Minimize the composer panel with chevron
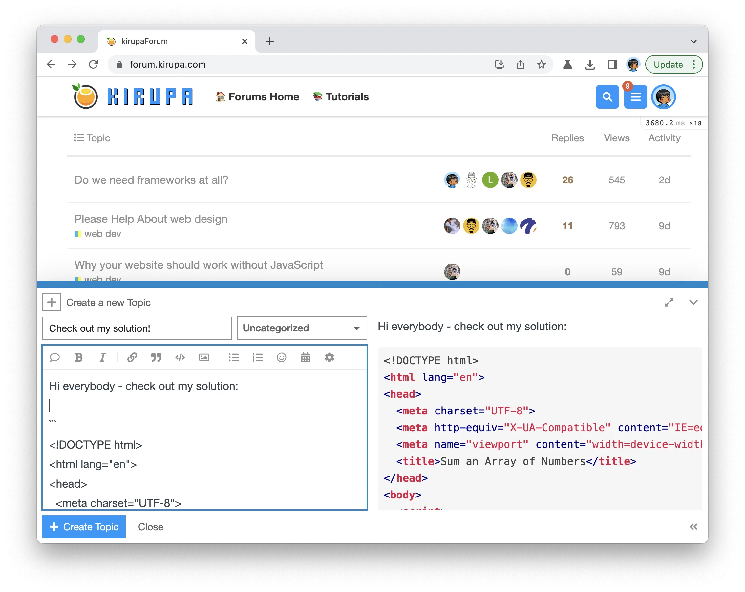The height and width of the screenshot is (592, 745). (x=693, y=302)
